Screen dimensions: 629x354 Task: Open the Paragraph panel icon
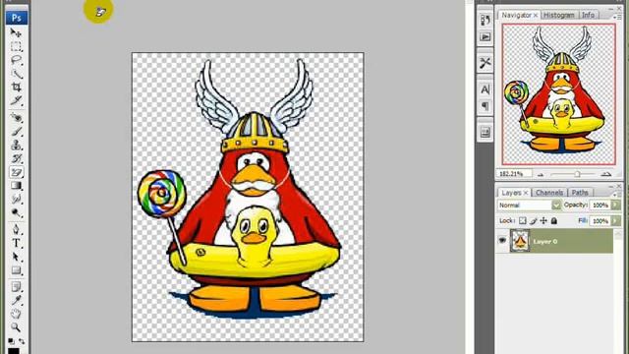tap(485, 106)
